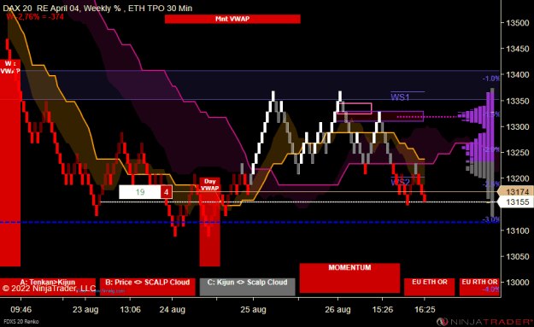This screenshot has width=534, height=327.
Task: Click the -4.0% level label
Action: click(490, 289)
